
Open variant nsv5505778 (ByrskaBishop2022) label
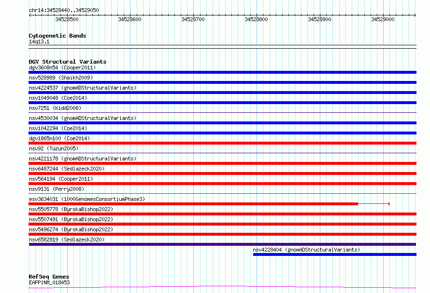(71, 209)
